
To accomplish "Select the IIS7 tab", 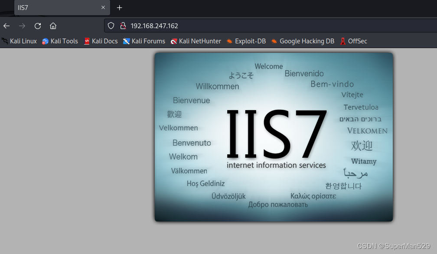I will [62, 7].
